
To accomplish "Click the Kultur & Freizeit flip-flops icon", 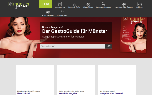I will coord(48,12).
